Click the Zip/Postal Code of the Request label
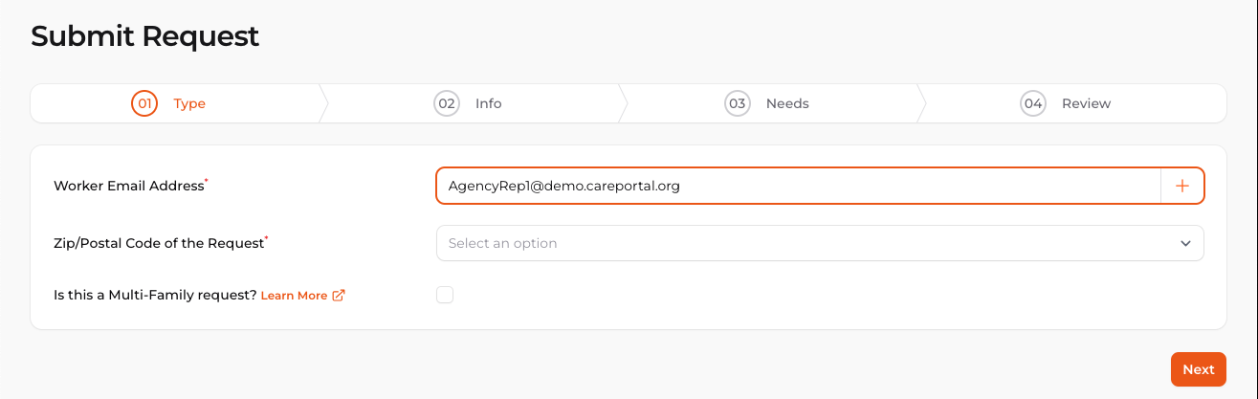This screenshot has height=399, width=1258. 159,243
